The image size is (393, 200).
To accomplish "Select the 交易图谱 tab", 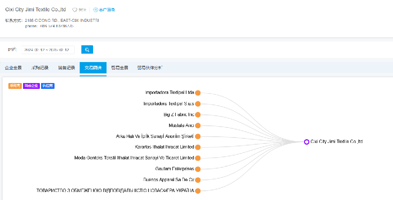I will click(x=93, y=68).
